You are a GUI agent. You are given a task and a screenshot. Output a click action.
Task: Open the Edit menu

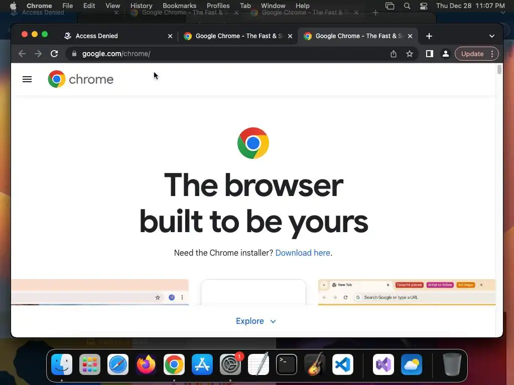point(89,6)
